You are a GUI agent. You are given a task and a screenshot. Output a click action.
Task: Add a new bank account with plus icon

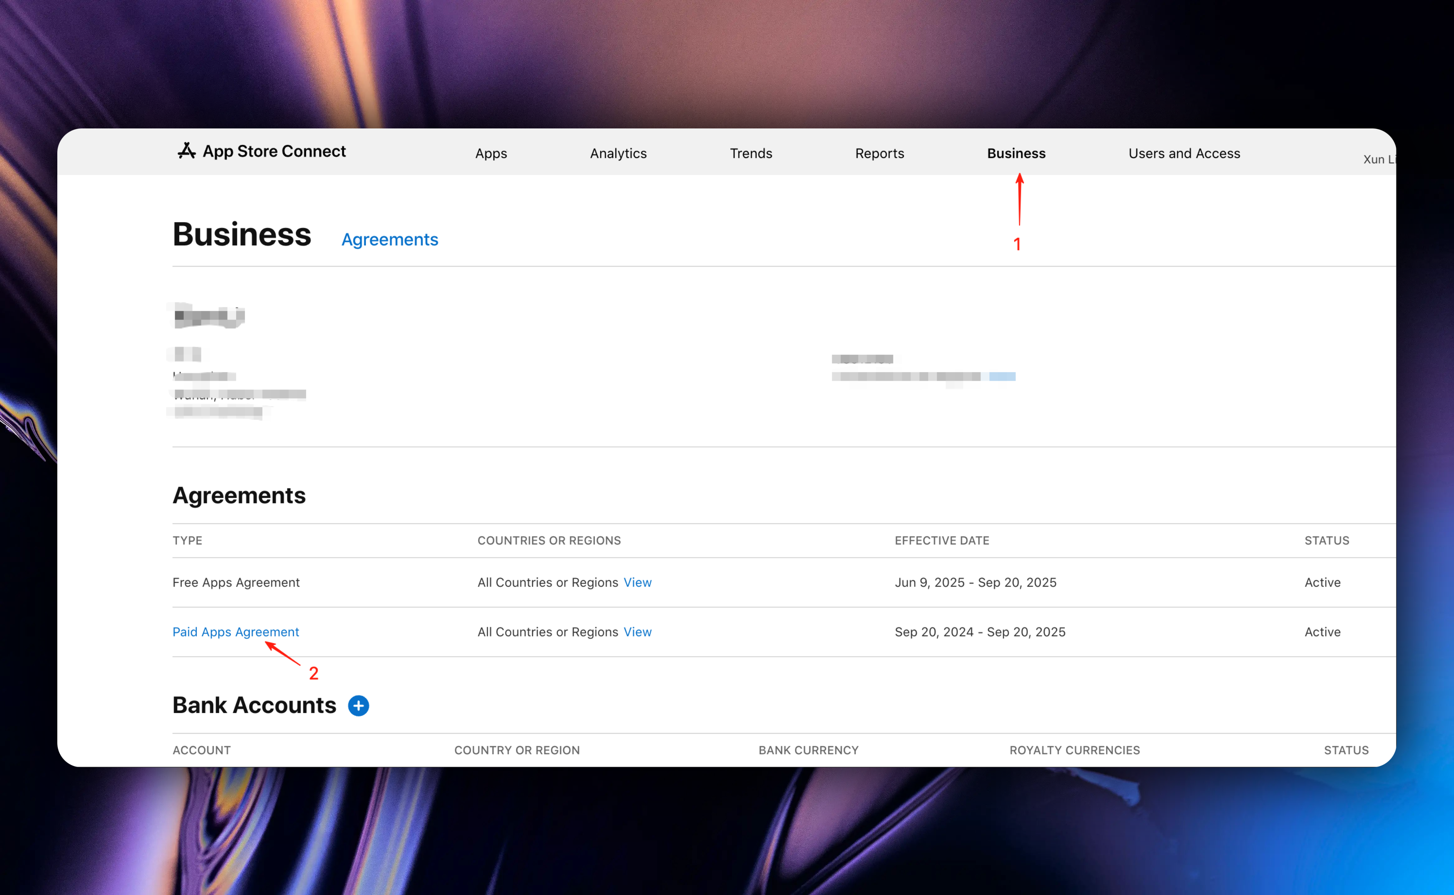point(358,706)
